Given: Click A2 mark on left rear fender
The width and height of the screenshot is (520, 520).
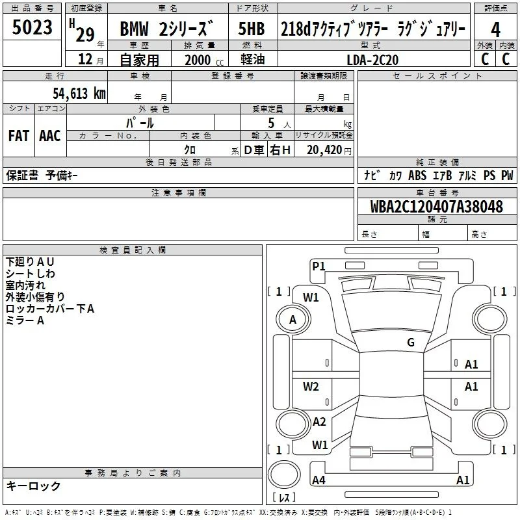Looking at the screenshot, I should point(319,421).
